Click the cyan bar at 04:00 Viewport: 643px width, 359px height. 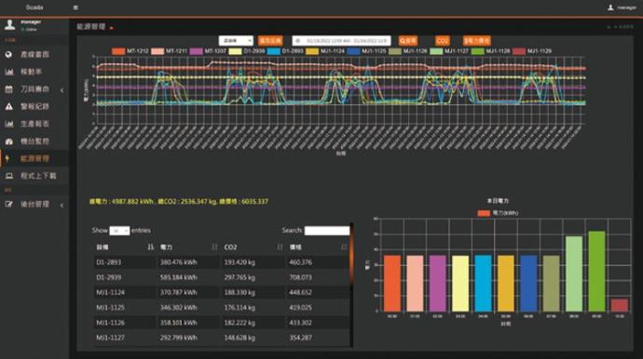click(x=483, y=284)
